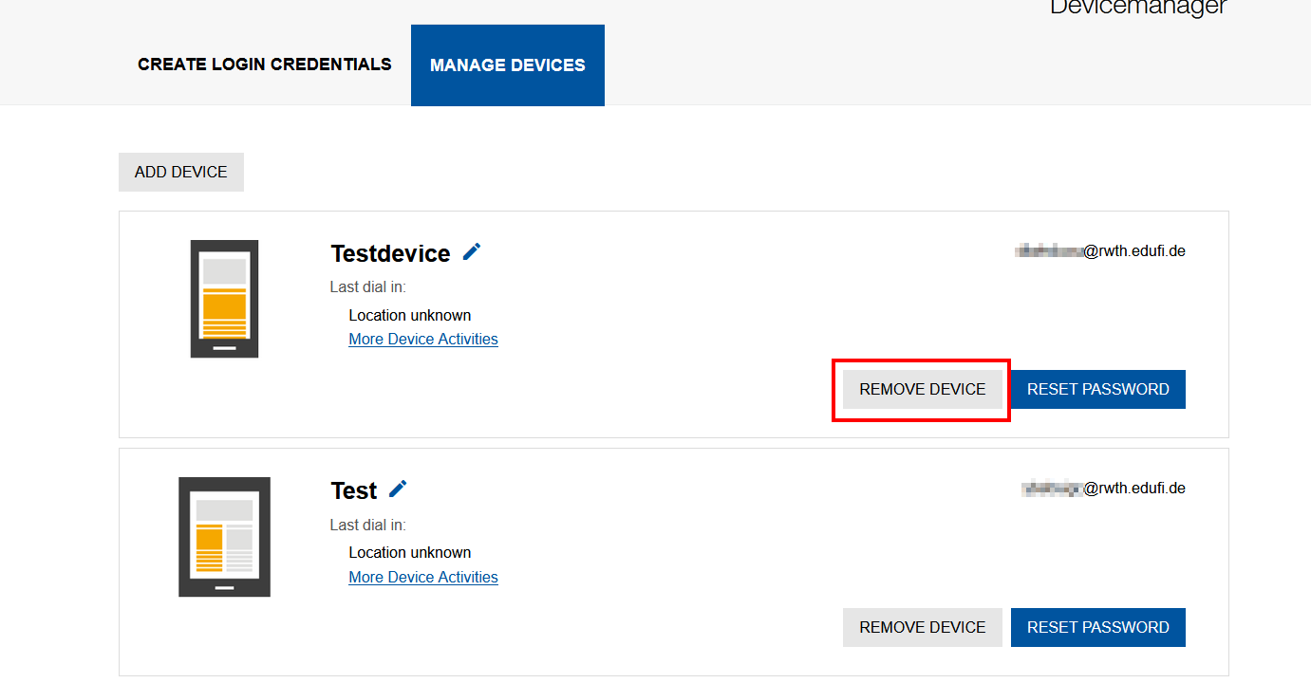The height and width of the screenshot is (683, 1311).
Task: Click the orange panel inside the tablet graphic
Action: [209, 536]
